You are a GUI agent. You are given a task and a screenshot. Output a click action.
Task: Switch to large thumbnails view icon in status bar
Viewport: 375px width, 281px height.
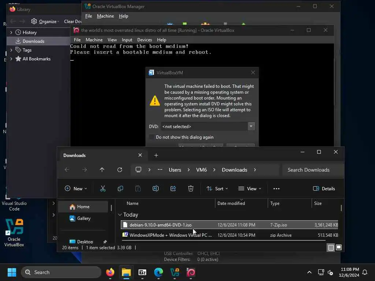(x=339, y=247)
